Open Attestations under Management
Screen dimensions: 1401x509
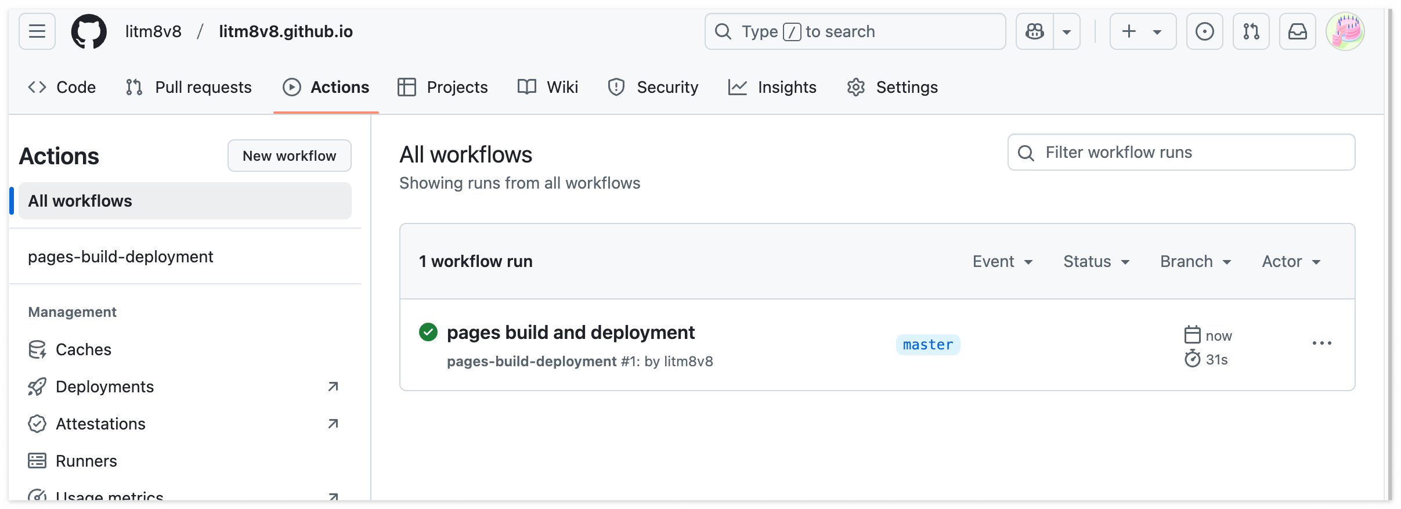(x=185, y=424)
